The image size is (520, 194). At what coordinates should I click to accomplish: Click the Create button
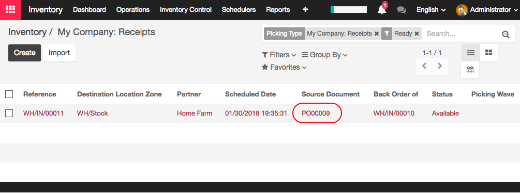(24, 53)
